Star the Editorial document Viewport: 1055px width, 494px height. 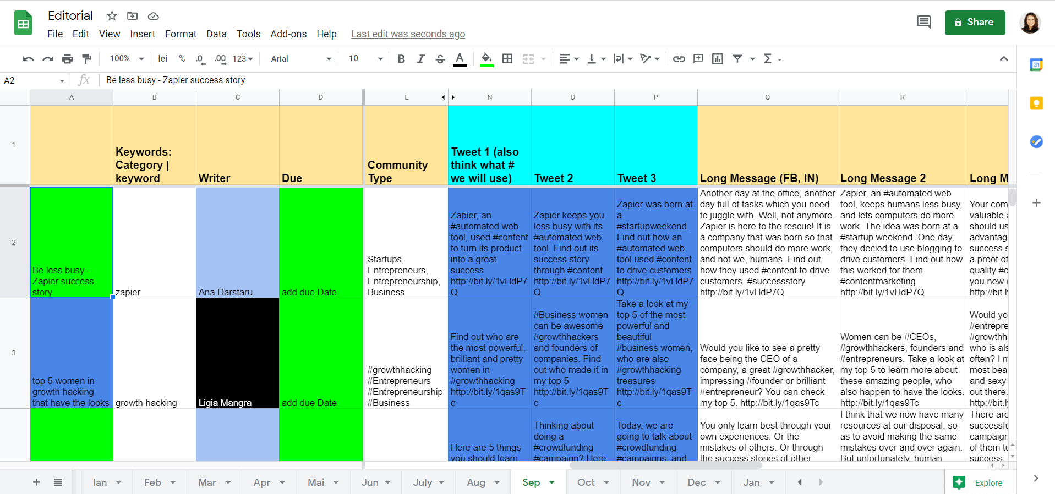coord(112,16)
